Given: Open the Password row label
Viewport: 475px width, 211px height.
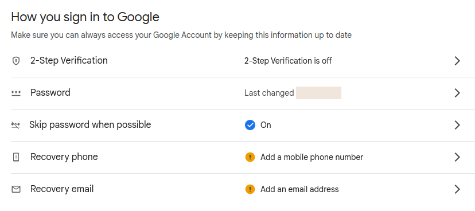Looking at the screenshot, I should [x=50, y=92].
